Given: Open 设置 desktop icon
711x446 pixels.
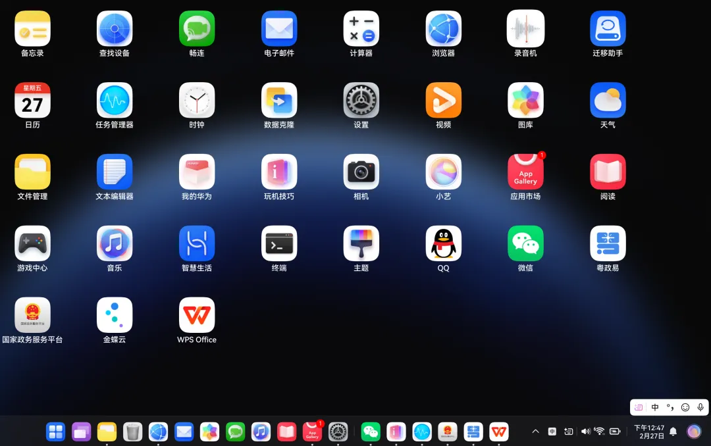Looking at the screenshot, I should click(x=361, y=100).
